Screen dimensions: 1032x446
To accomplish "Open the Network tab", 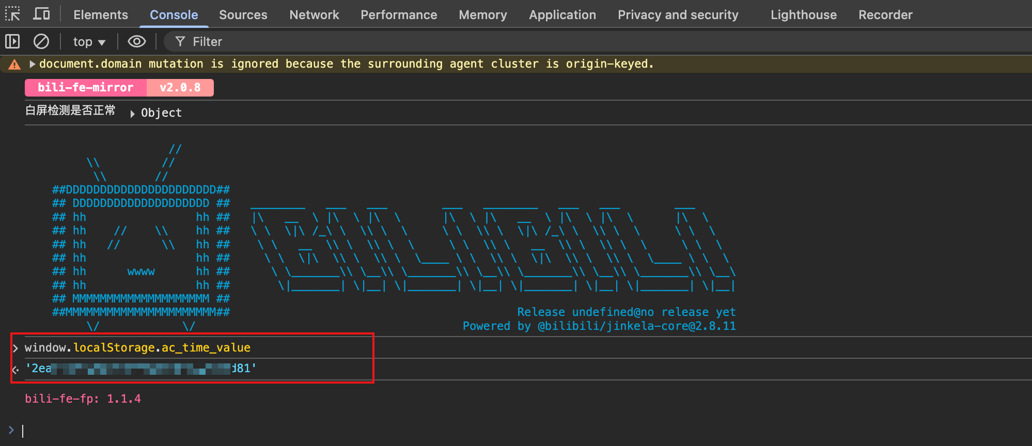I will click(314, 14).
